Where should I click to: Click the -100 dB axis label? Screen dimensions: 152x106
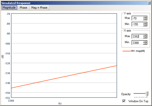pyautogui.click(x=7, y=44)
